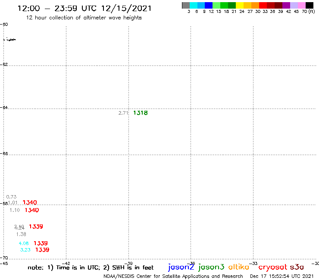
Task: Click the topmost red '1339' time label
Action: pyautogui.click(x=36, y=227)
